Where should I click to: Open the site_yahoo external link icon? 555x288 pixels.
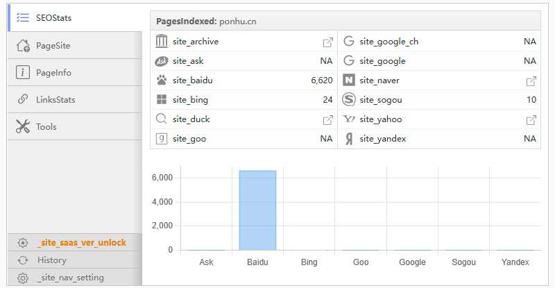point(531,119)
